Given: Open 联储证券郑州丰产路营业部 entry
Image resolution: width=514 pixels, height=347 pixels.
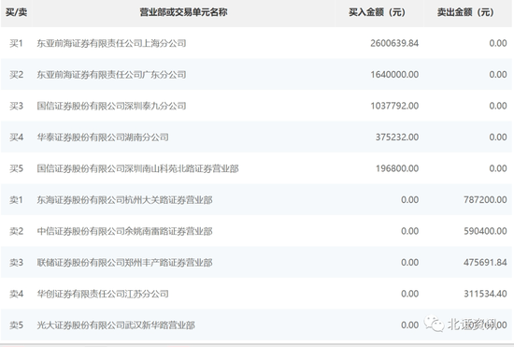Looking at the screenshot, I should pos(124,263).
